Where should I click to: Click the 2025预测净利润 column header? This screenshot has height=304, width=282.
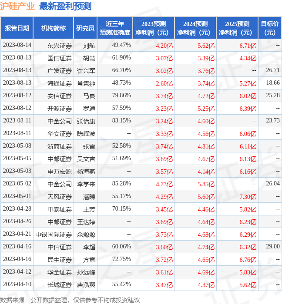coord(237,28)
